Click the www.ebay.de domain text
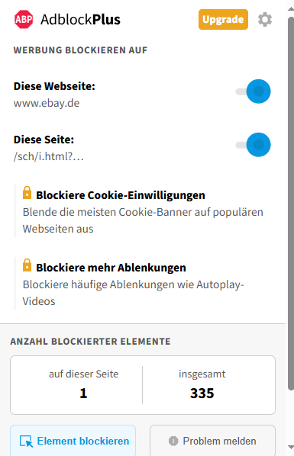This screenshot has width=294, height=456. pos(47,103)
